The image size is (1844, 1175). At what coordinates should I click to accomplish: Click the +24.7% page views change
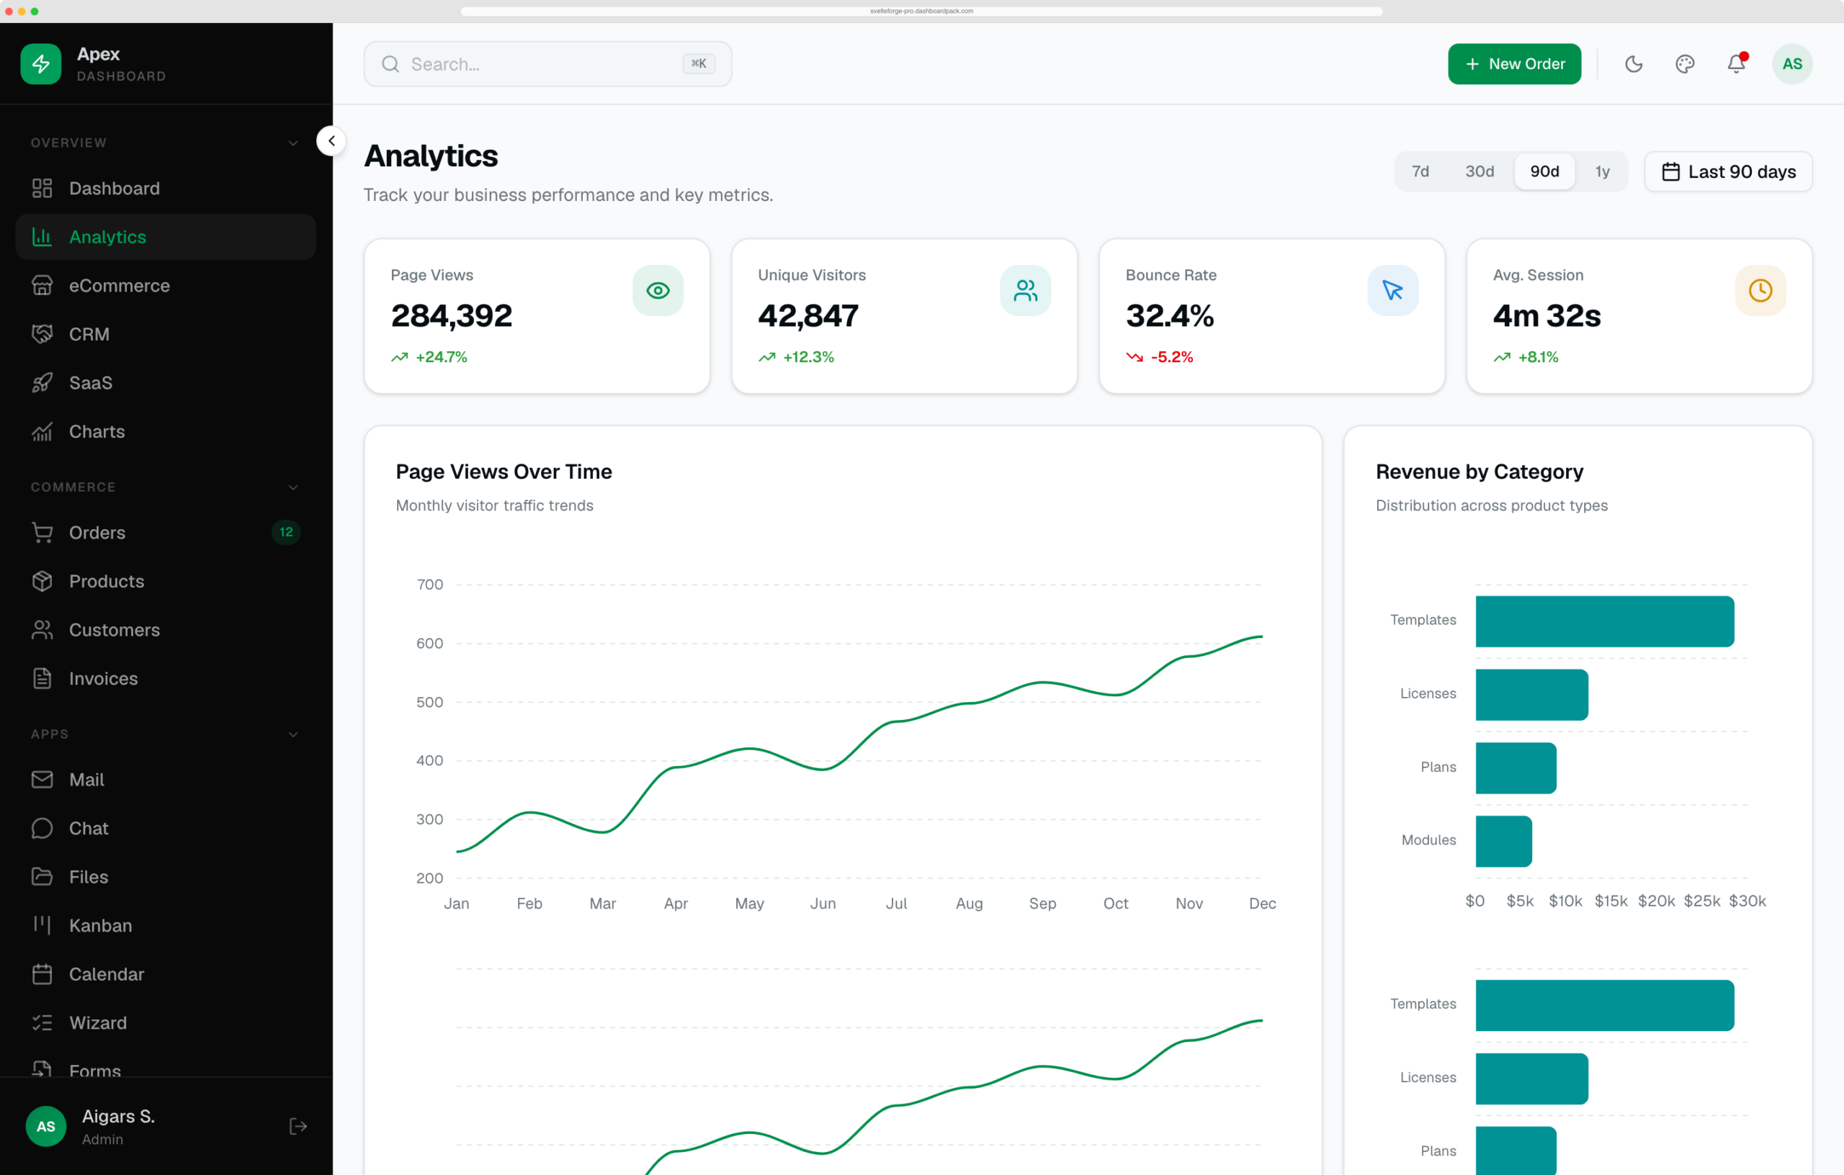click(441, 356)
